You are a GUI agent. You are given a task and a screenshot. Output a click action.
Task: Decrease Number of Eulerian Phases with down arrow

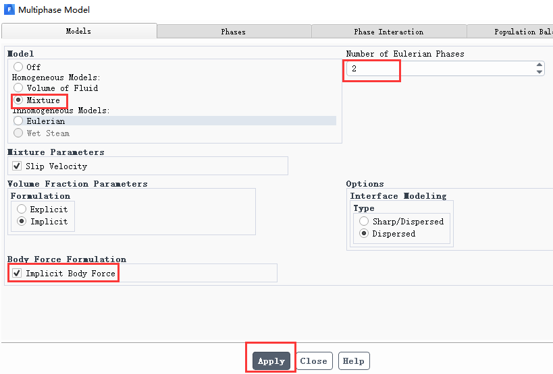(x=539, y=72)
